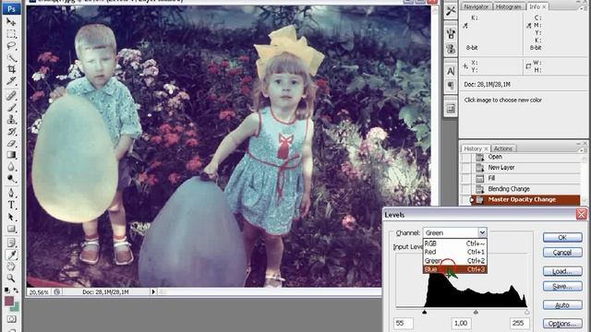The height and width of the screenshot is (332, 591).
Task: Swap foreground and background colors
Action: [x=16, y=290]
